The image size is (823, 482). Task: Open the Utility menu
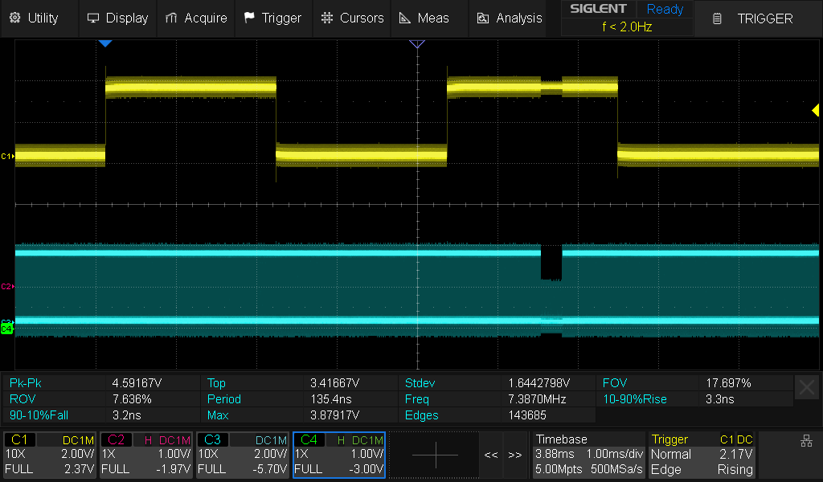34,18
